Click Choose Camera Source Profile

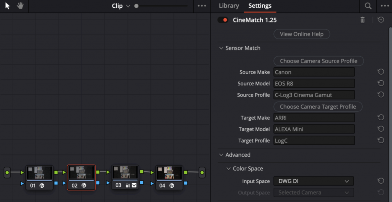pos(318,61)
